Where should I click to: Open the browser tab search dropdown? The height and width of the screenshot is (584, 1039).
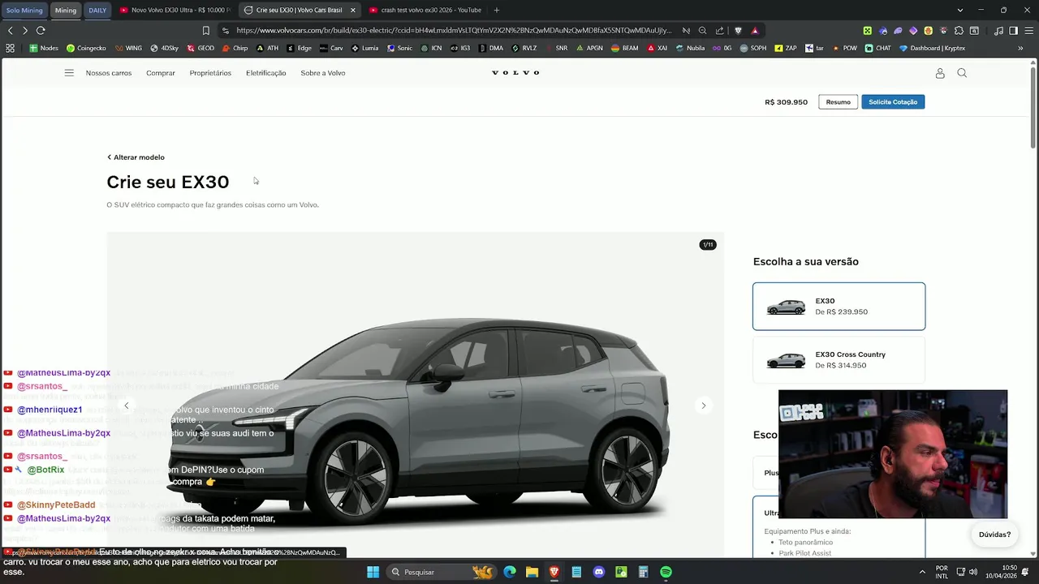(960, 10)
